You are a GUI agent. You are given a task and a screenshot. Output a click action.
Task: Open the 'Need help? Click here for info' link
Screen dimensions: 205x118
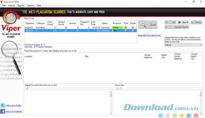[149, 35]
